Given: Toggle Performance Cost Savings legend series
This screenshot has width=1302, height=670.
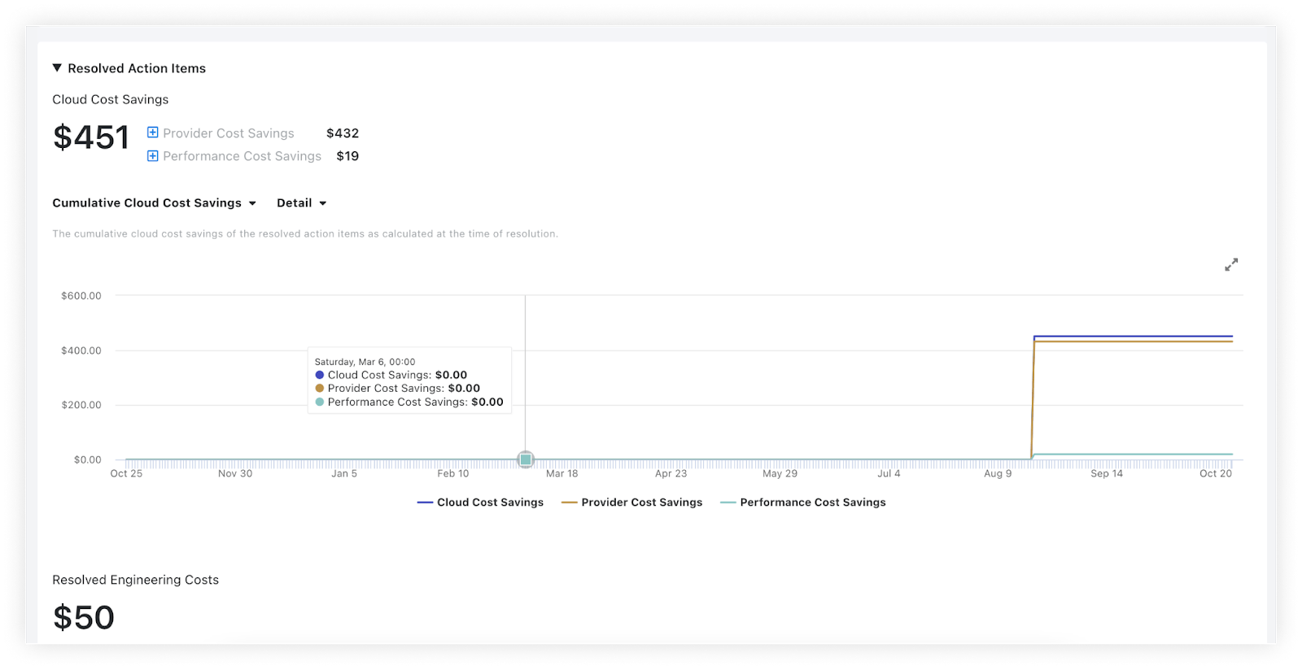Looking at the screenshot, I should [x=802, y=502].
